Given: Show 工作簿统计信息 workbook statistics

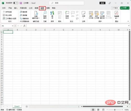Looking at the screenshot, I should [10, 19].
